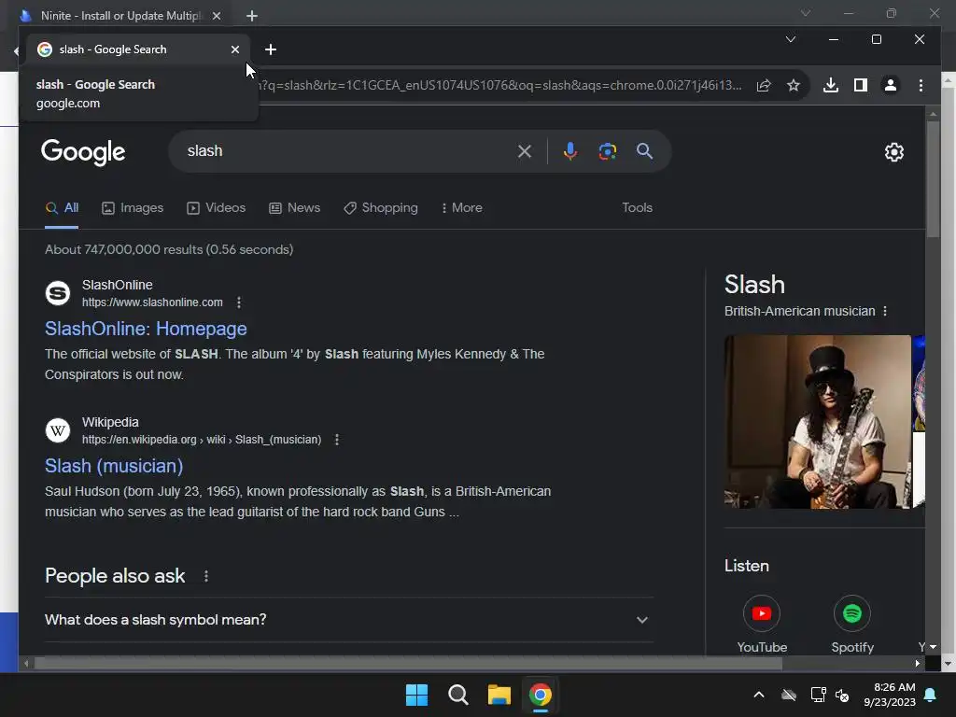
Task: Click SlashOnline site favicon
Action: 58,293
